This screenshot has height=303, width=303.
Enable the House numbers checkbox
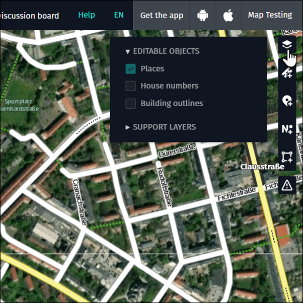tap(131, 86)
